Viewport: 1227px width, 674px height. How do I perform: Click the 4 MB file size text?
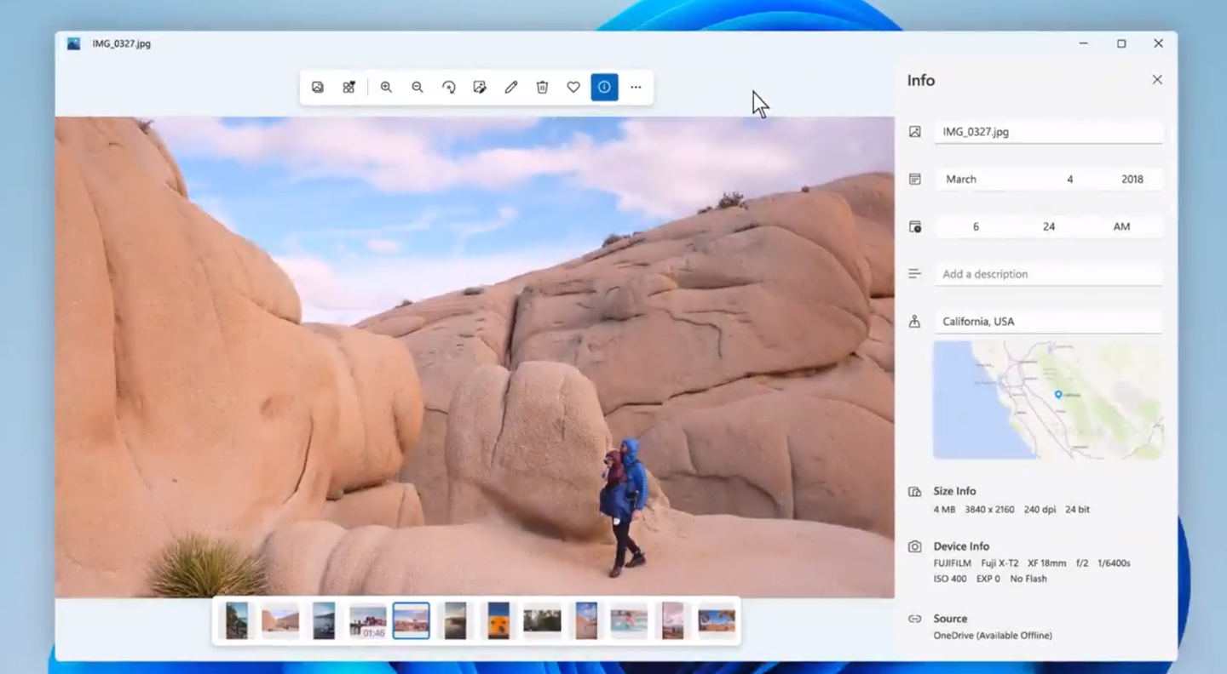coord(944,510)
